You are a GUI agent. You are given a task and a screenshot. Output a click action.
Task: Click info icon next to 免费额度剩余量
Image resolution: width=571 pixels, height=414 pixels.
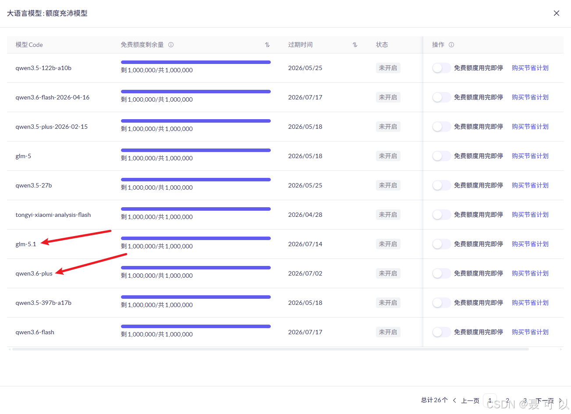point(171,45)
